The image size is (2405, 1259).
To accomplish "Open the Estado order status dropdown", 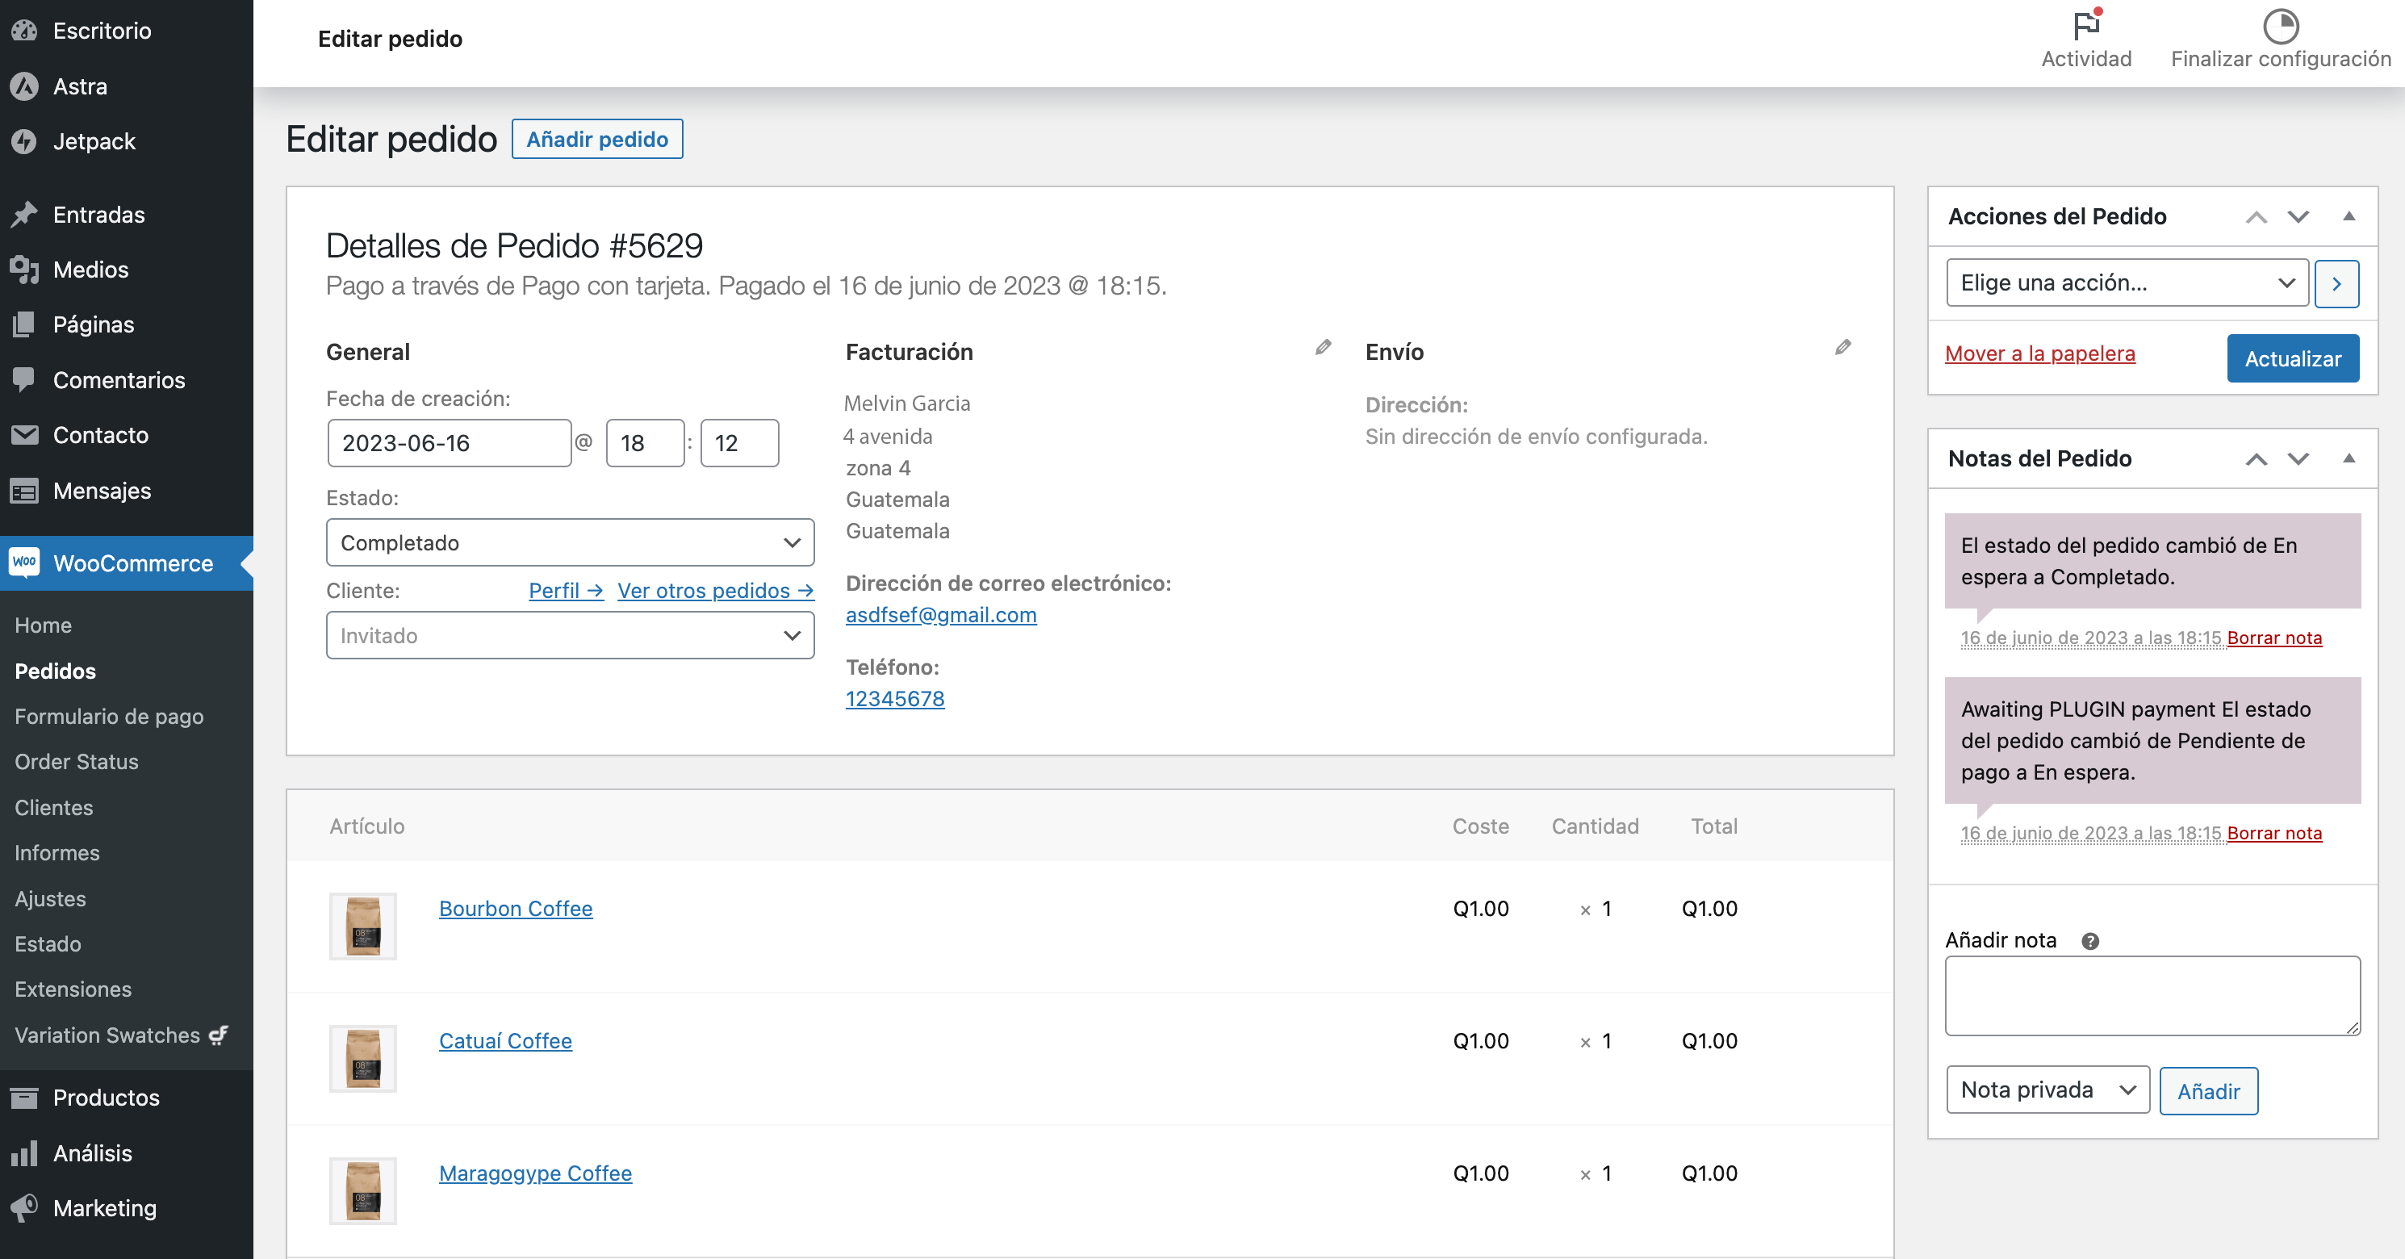I will pos(565,542).
